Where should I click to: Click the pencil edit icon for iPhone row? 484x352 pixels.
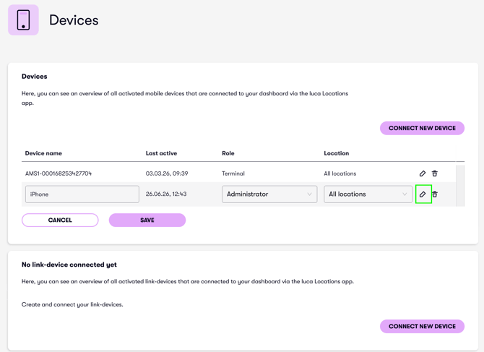[423, 194]
